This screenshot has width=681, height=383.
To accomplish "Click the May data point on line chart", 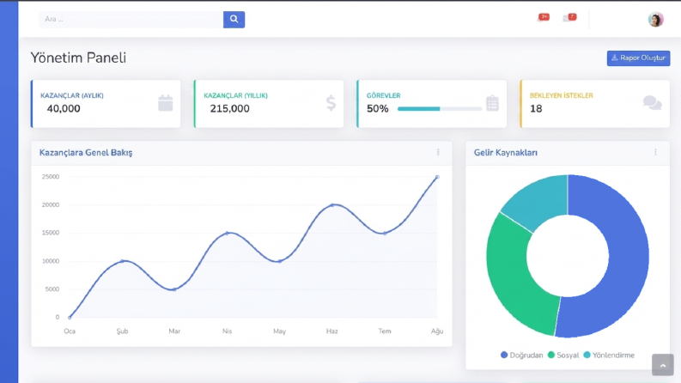I will click(x=280, y=261).
